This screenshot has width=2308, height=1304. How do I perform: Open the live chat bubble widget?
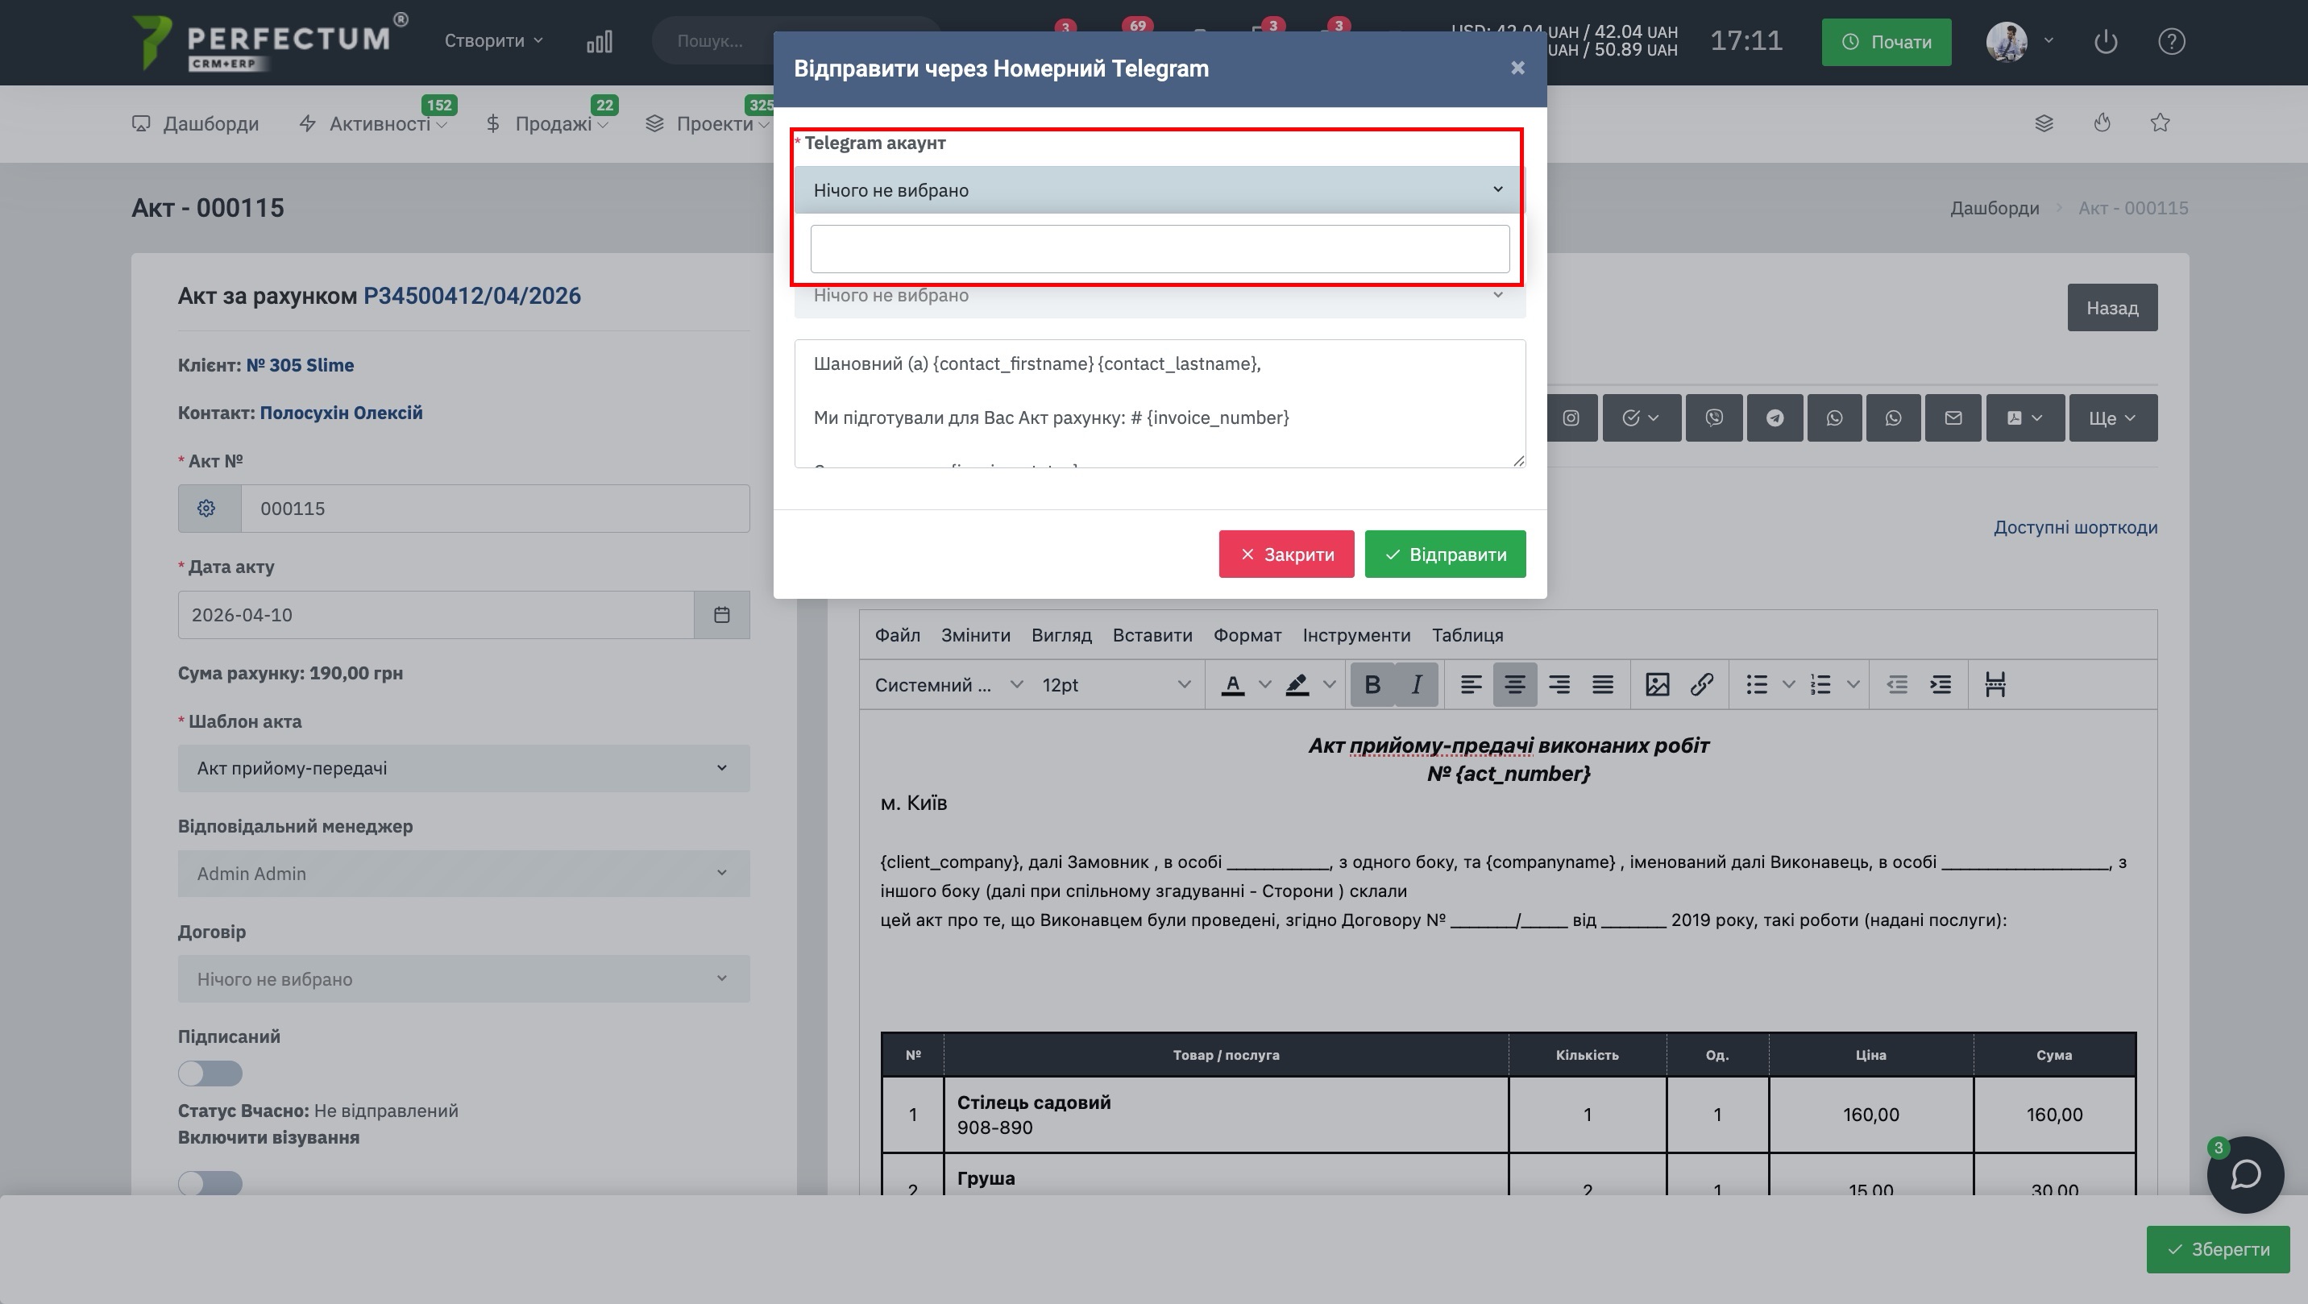coord(2244,1174)
